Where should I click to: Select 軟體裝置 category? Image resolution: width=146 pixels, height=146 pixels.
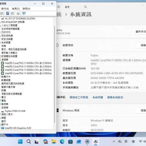click(x=6, y=80)
